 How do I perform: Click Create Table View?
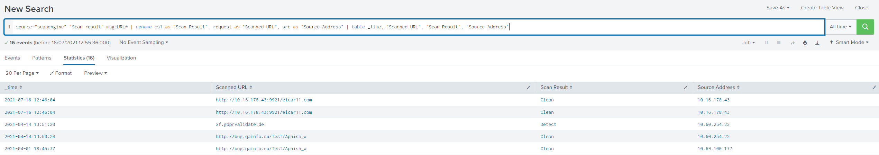click(x=822, y=8)
